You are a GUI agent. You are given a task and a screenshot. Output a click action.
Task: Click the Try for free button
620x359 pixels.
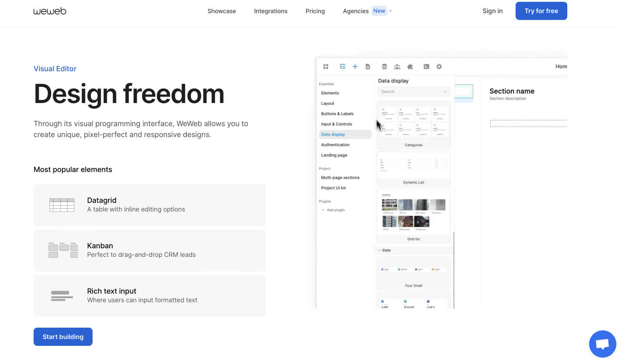point(541,11)
